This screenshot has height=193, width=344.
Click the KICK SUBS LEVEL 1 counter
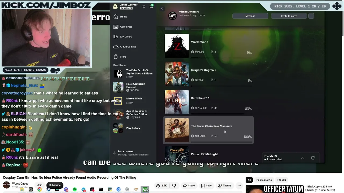click(300, 6)
